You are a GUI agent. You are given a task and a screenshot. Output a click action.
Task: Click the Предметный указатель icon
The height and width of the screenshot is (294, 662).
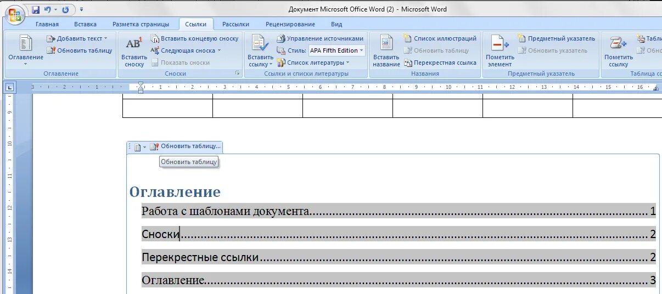(x=522, y=38)
